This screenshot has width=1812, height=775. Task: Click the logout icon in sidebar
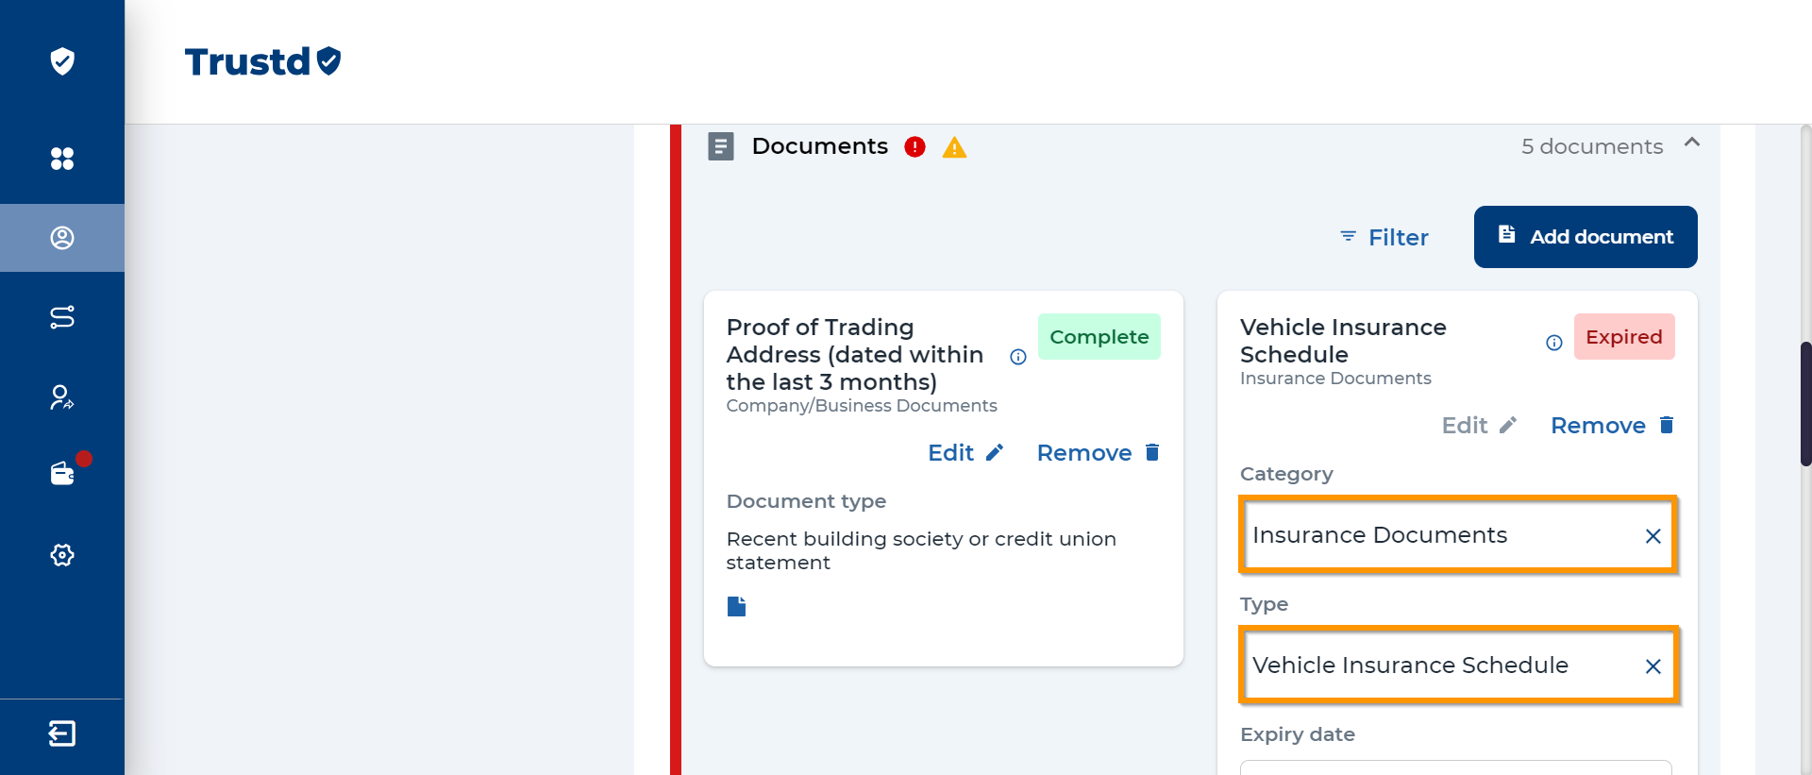pyautogui.click(x=62, y=733)
